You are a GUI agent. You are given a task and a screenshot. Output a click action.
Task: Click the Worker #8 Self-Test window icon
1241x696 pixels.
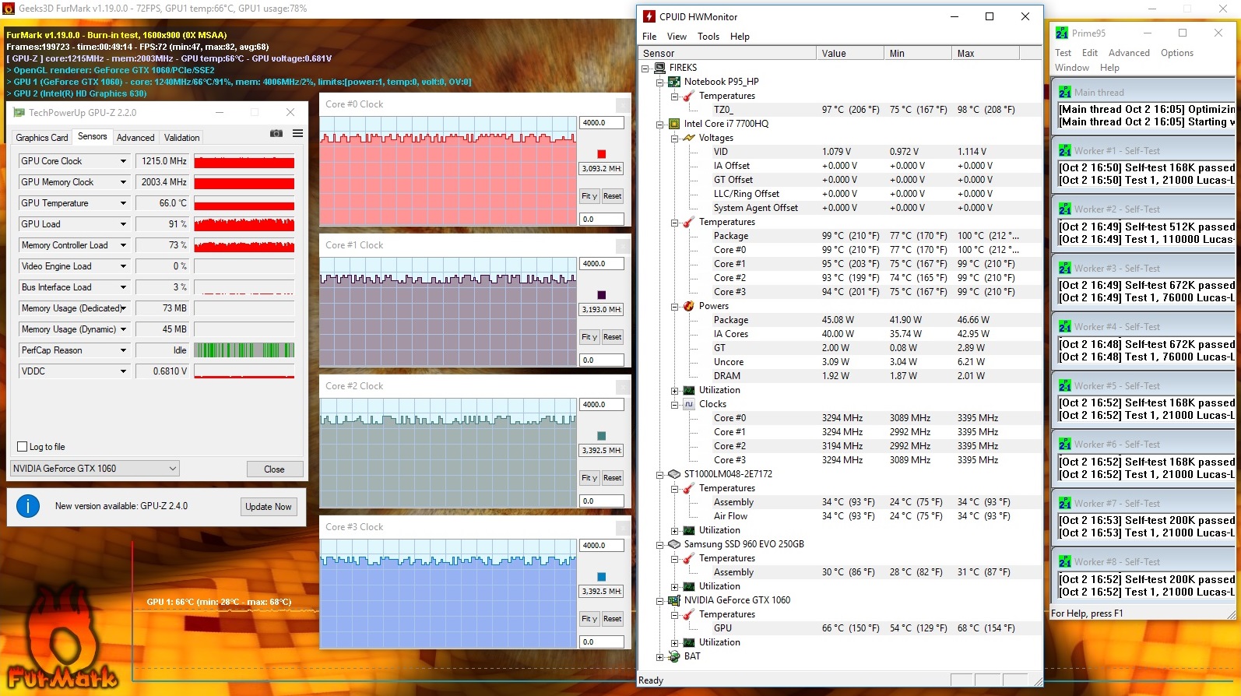pyautogui.click(x=1064, y=561)
